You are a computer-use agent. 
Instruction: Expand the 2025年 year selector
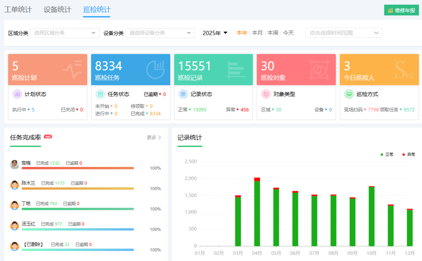(x=215, y=33)
